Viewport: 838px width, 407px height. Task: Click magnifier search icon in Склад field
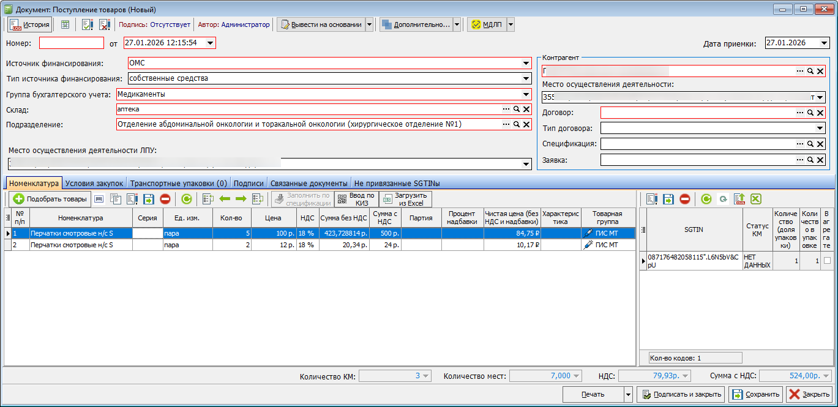point(516,109)
